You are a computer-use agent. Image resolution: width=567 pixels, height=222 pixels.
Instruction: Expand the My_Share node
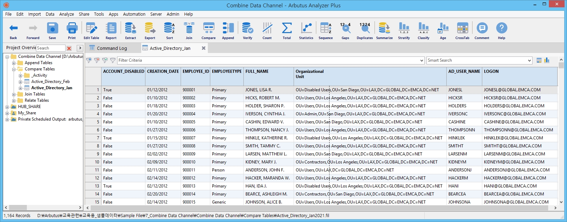point(7,113)
